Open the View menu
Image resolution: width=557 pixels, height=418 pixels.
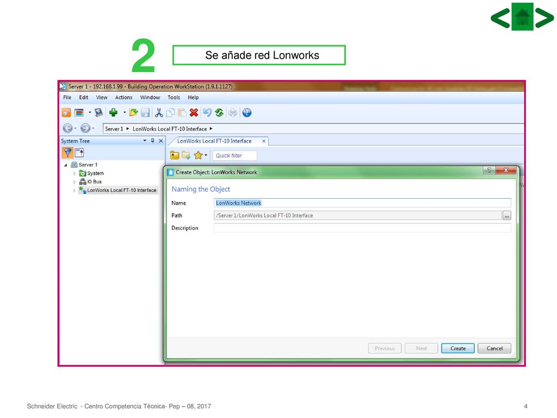102,97
